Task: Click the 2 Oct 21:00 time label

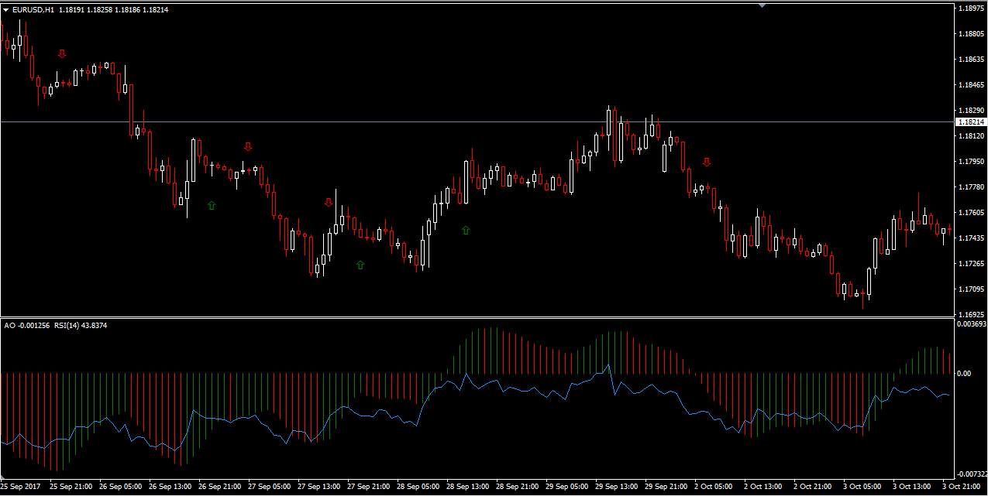Action: point(812,487)
